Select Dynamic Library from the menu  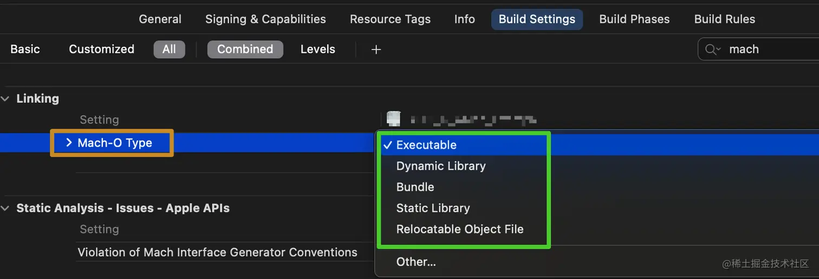(x=441, y=166)
